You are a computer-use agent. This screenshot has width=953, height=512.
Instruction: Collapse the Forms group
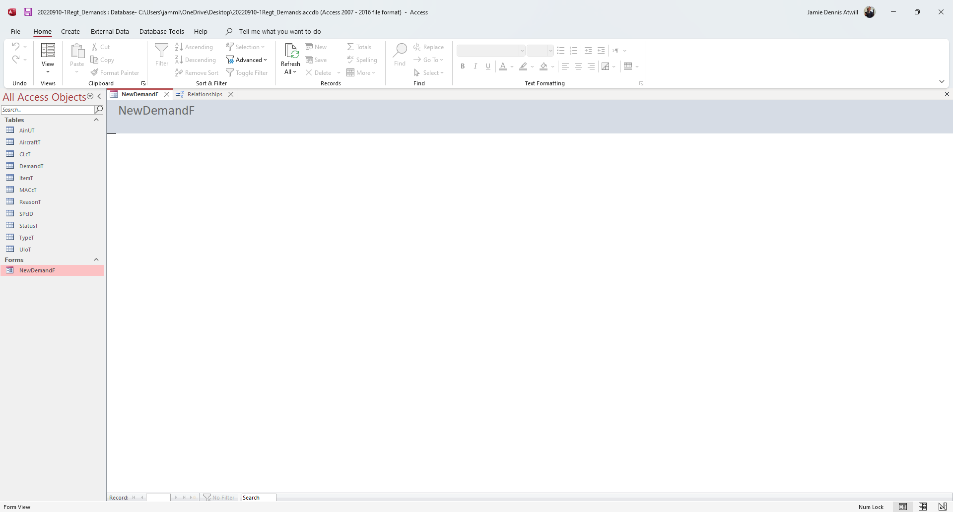click(96, 260)
